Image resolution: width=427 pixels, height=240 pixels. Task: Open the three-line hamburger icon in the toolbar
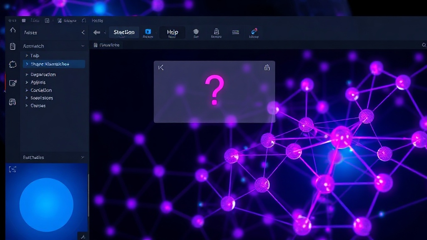pyautogui.click(x=236, y=32)
